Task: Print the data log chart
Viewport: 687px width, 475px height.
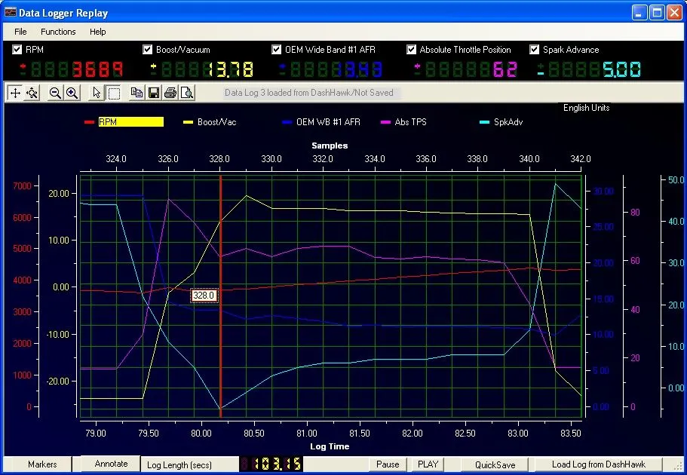Action: click(172, 93)
